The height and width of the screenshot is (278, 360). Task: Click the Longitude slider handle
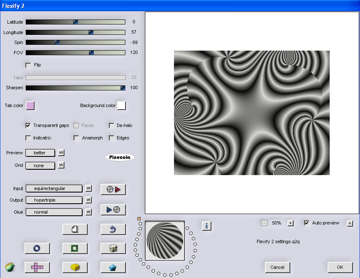(91, 32)
